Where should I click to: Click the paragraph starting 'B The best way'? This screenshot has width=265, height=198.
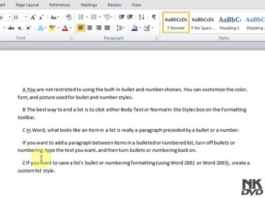tap(132, 113)
